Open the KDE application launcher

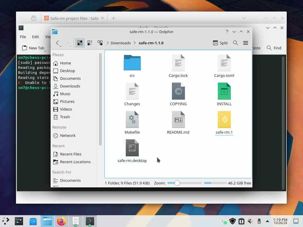(x=6, y=221)
